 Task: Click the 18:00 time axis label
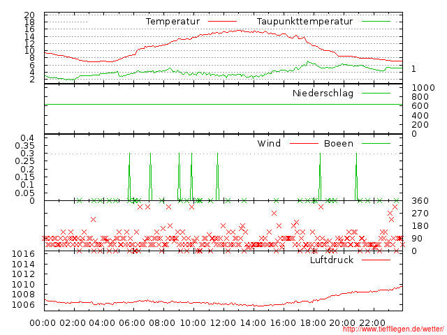click(x=313, y=322)
